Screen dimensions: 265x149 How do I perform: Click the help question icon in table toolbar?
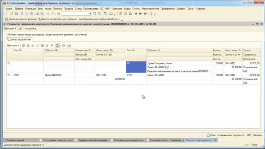[69, 46]
